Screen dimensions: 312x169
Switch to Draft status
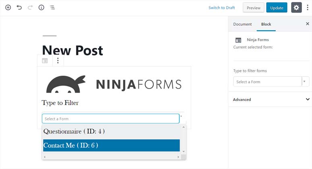click(222, 8)
